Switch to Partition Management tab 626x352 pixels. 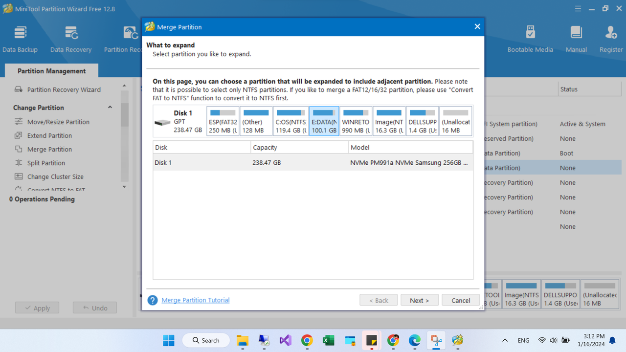click(x=51, y=71)
